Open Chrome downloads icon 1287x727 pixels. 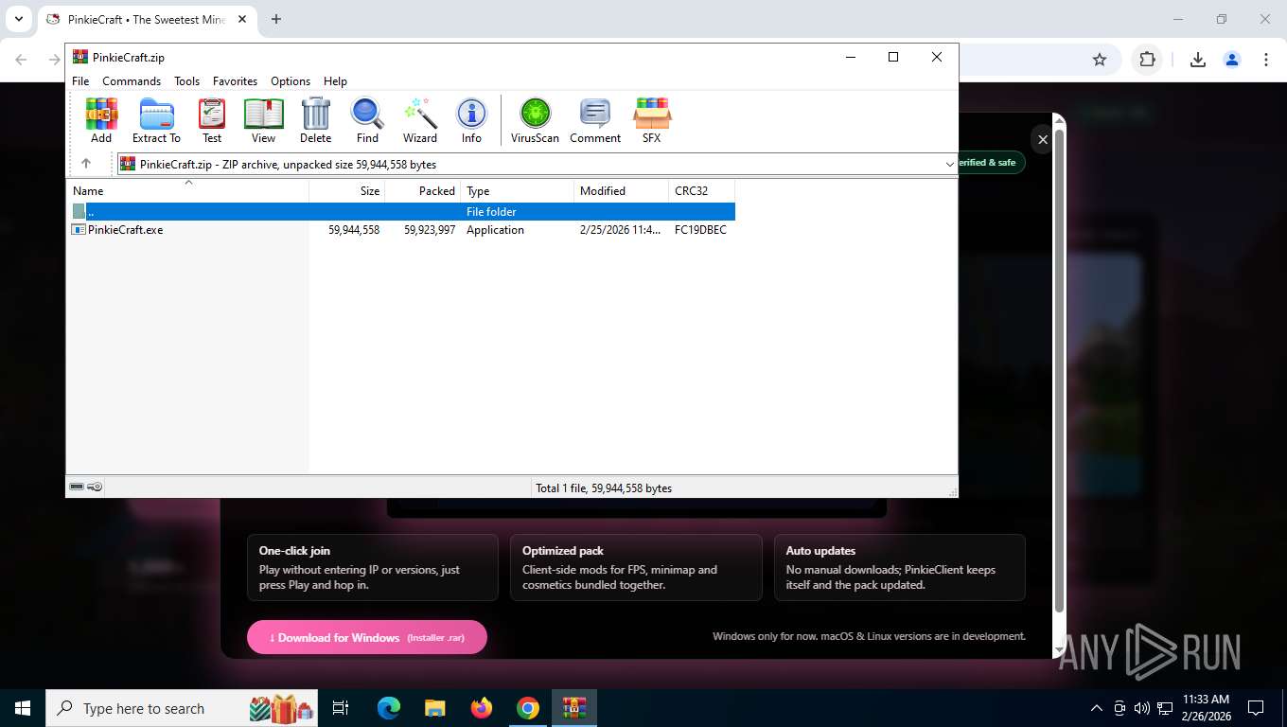1198,60
